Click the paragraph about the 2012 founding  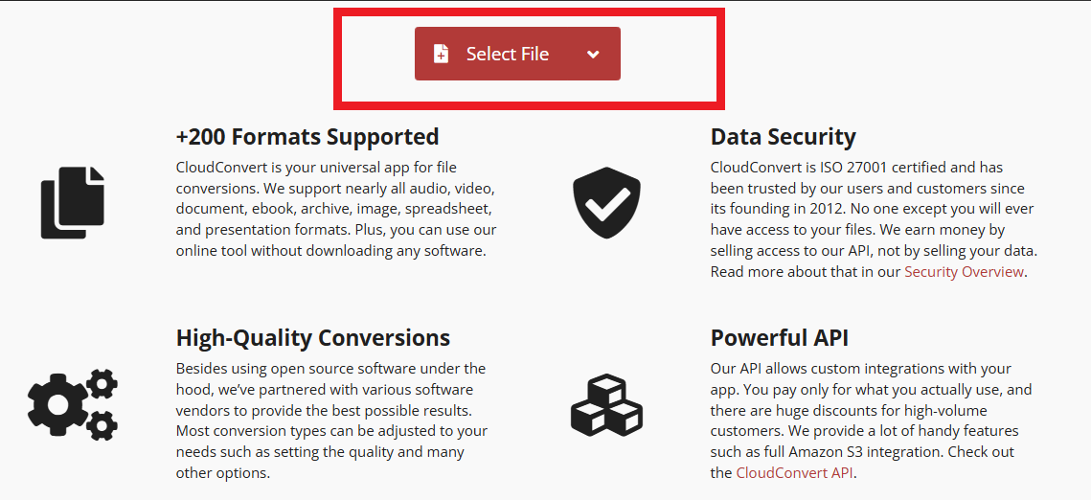pyautogui.click(x=872, y=219)
